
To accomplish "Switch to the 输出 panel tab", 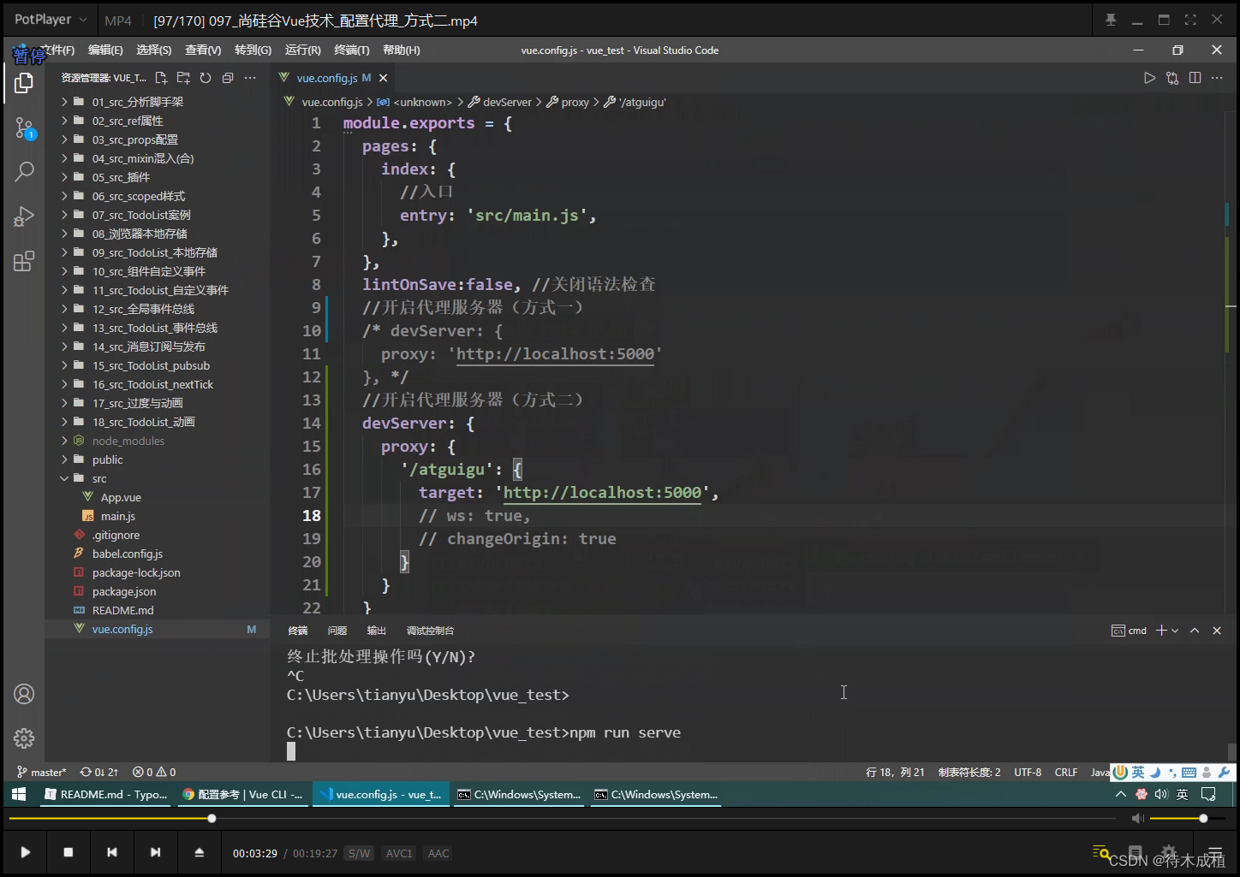I will 377,631.
